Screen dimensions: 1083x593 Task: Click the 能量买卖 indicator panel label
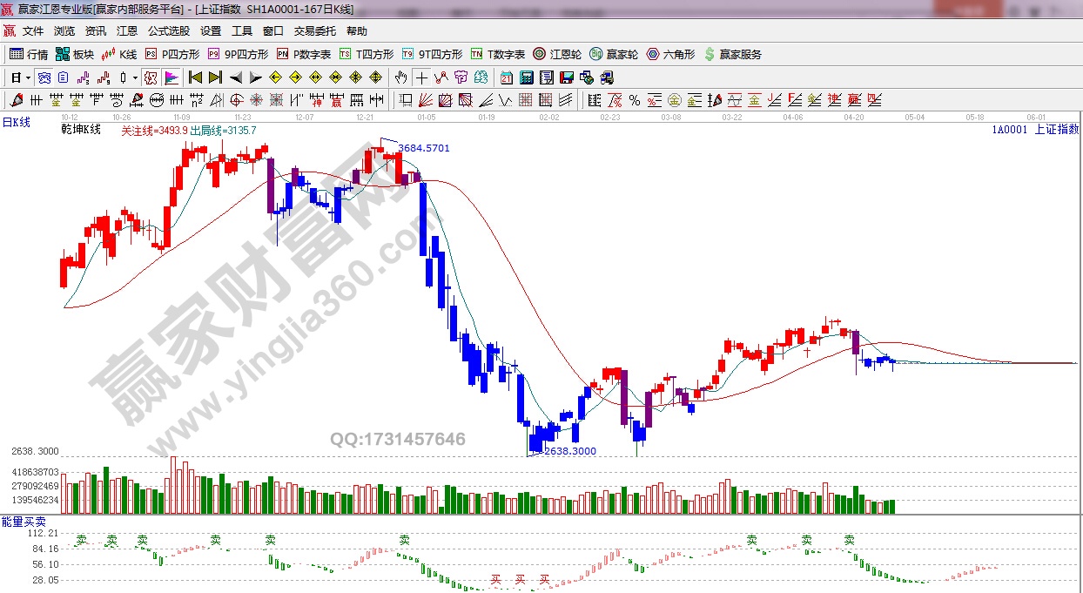[x=19, y=521]
